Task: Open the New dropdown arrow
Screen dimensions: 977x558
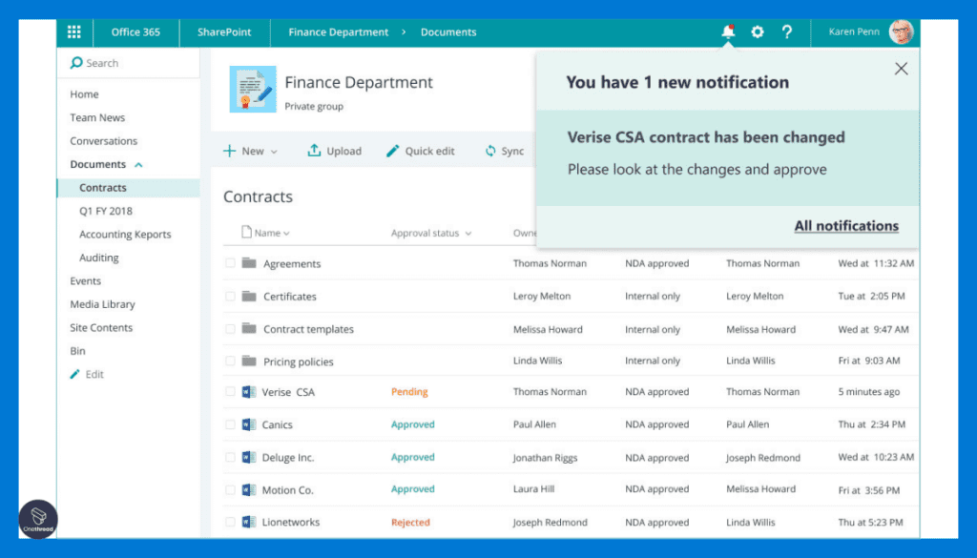Action: 274,152
